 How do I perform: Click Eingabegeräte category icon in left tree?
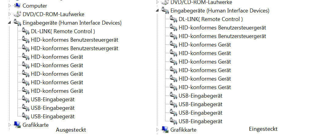[x=17, y=22]
